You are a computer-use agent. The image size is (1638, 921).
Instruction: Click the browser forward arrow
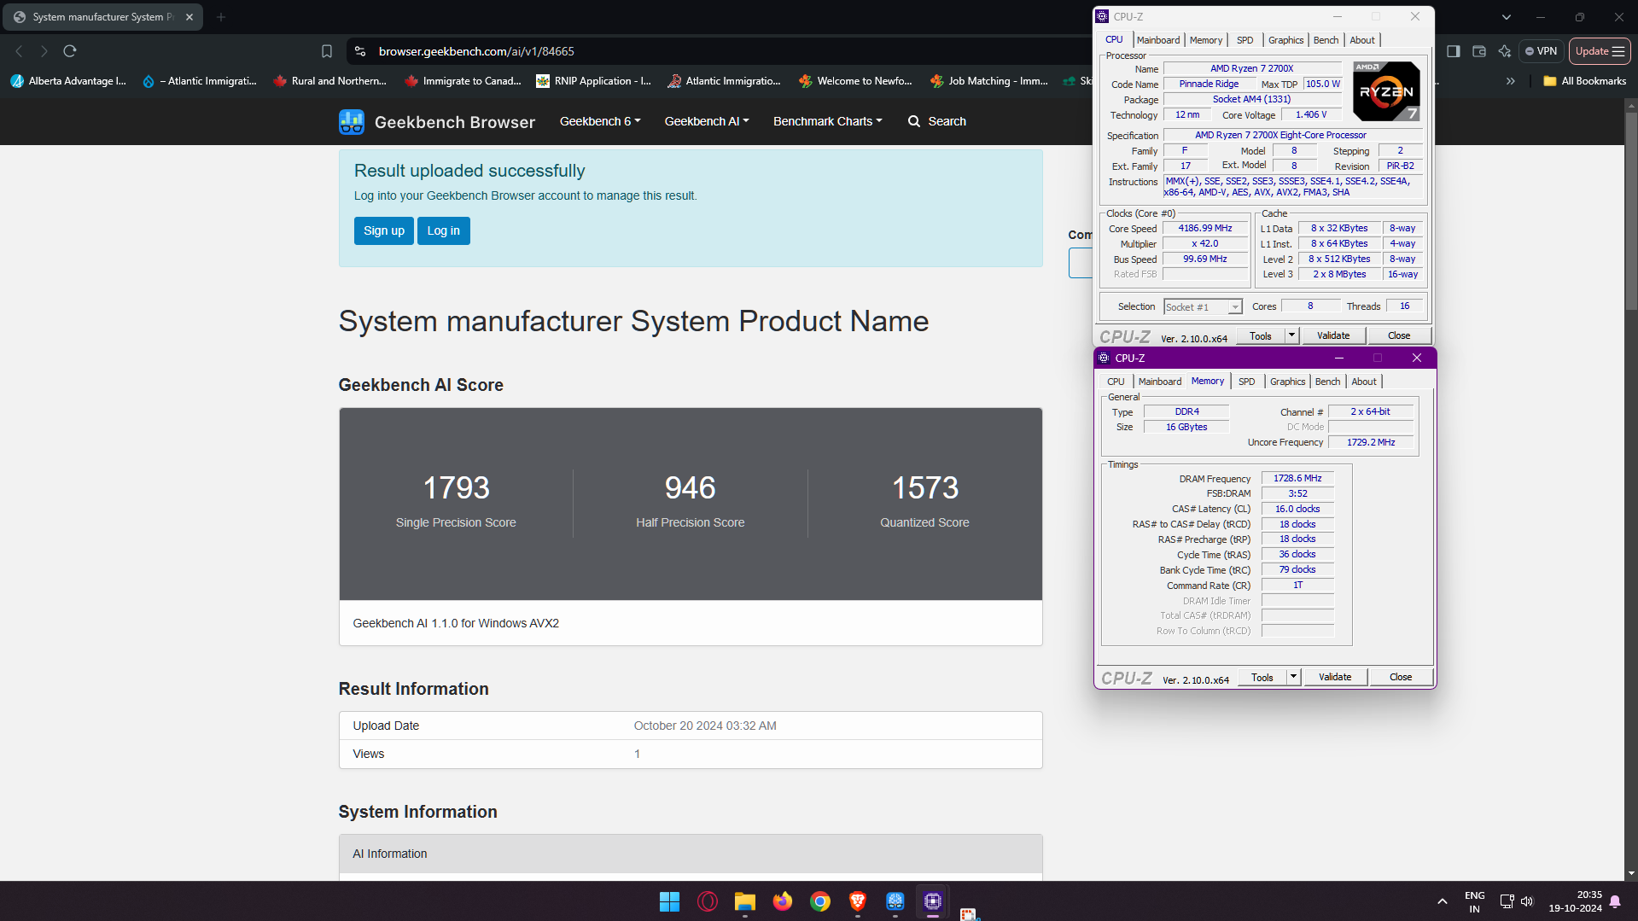tap(44, 51)
